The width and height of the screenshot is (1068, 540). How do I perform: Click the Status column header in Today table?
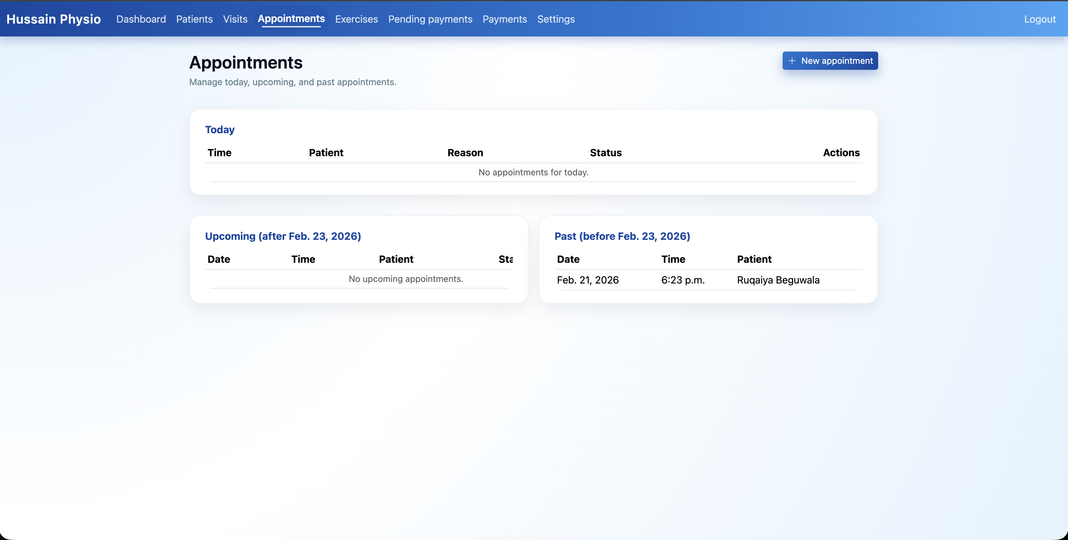click(x=606, y=153)
